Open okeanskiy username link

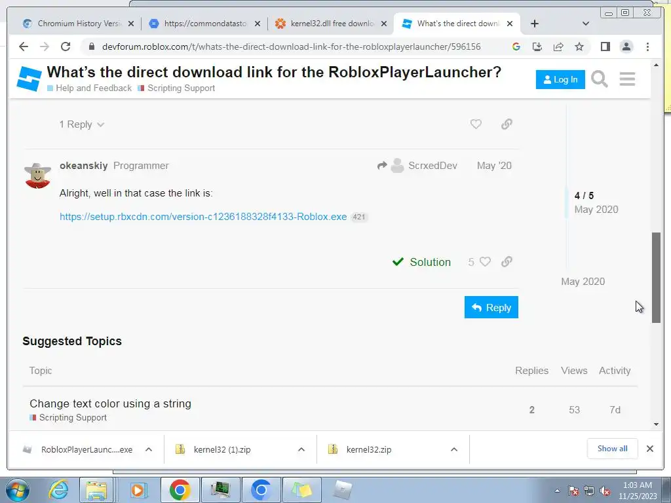83,166
